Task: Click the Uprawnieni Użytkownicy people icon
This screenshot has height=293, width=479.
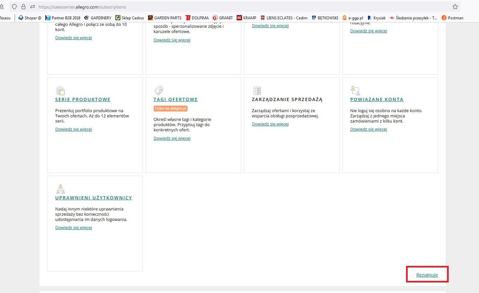Action: (x=60, y=188)
